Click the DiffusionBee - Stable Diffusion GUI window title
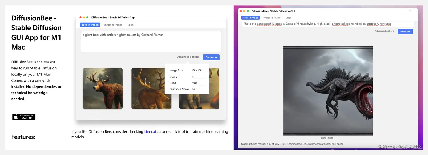 [273, 11]
